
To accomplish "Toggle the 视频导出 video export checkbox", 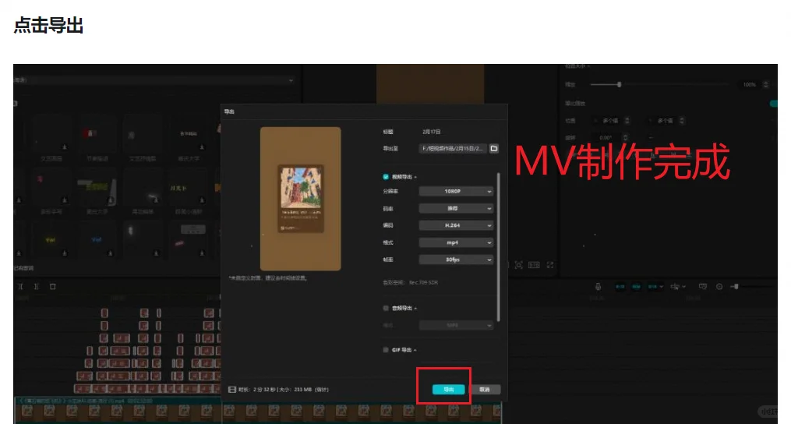I will point(386,177).
